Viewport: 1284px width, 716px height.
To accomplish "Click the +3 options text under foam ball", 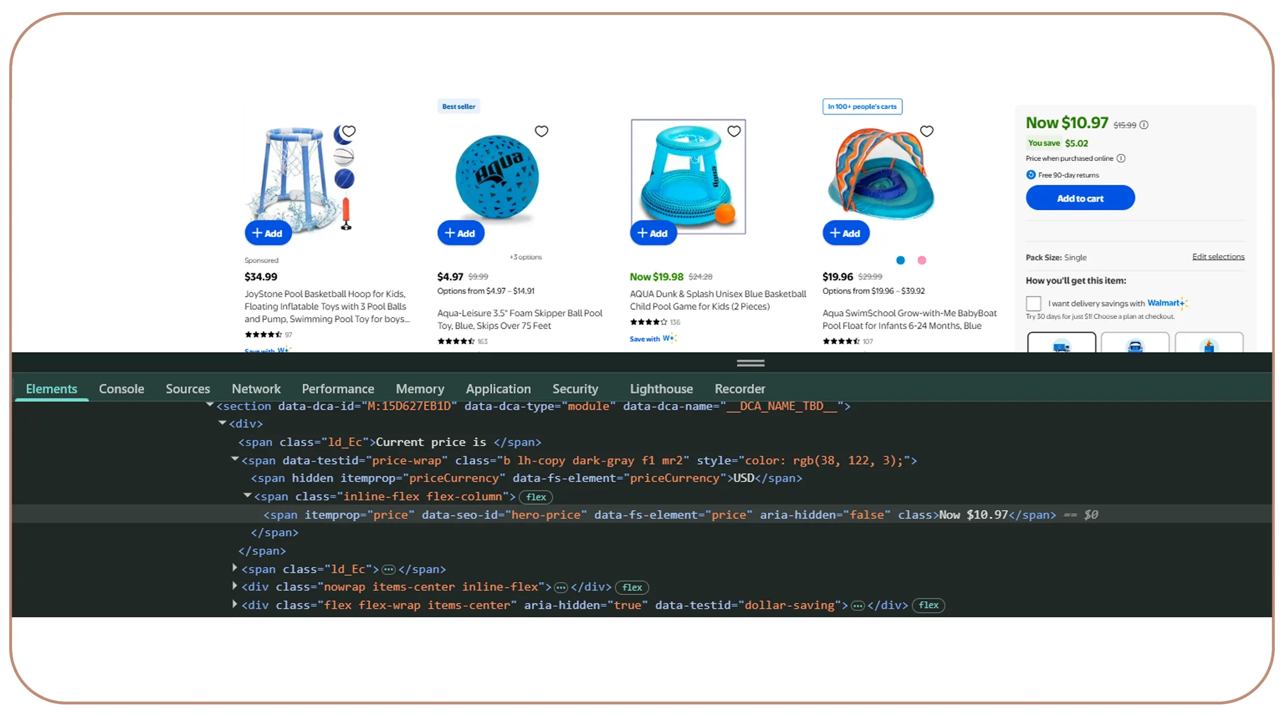I will [526, 257].
